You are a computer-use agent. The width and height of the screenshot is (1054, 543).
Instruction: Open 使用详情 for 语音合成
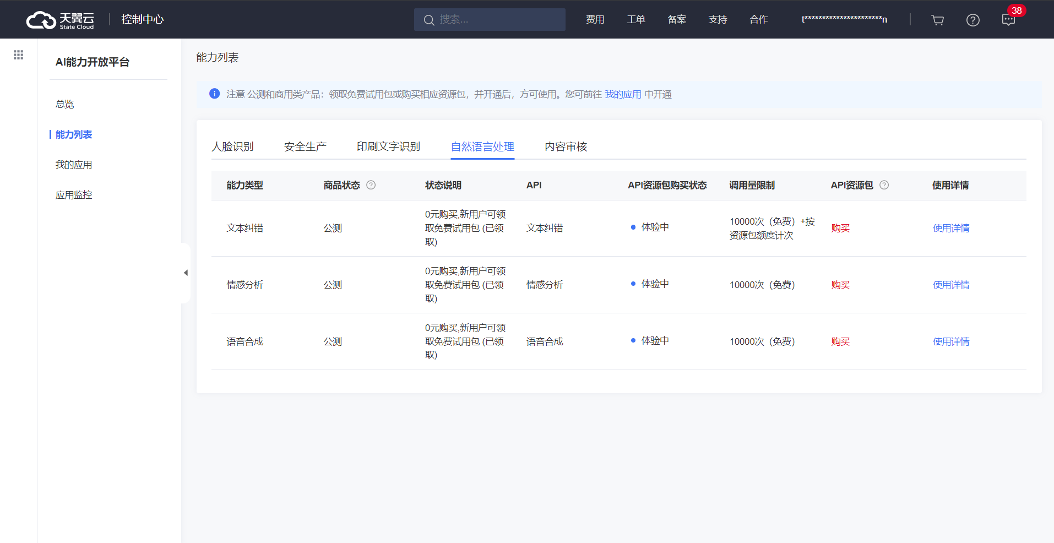click(x=951, y=341)
